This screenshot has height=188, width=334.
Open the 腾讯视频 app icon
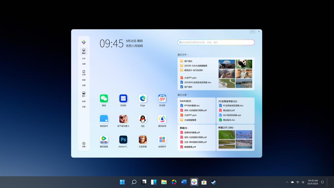[104, 139]
